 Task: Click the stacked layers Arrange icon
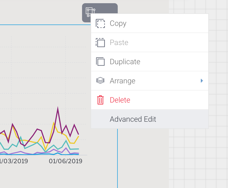pyautogui.click(x=100, y=81)
